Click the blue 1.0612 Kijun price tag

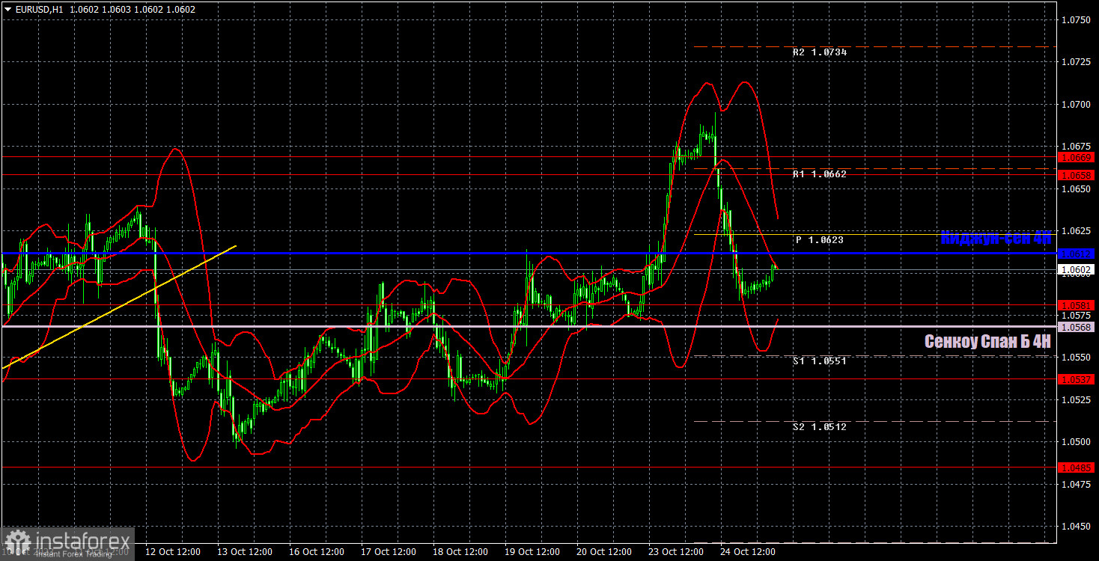(1077, 254)
